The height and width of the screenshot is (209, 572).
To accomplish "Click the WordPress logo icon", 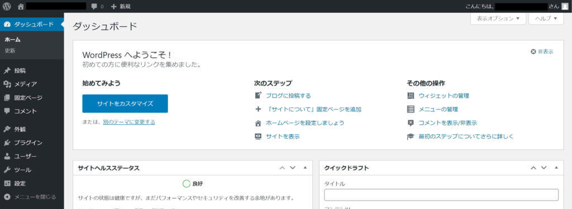I will click(7, 6).
